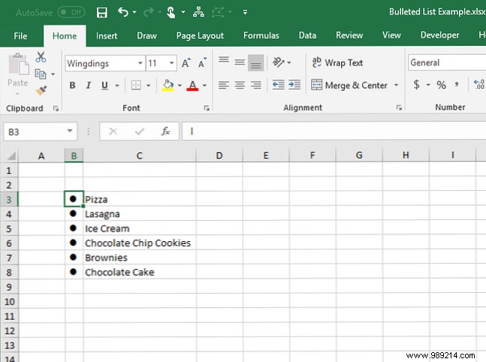Screen dimensions: 486x362
Task: Toggle Bold formatting
Action: click(x=72, y=85)
